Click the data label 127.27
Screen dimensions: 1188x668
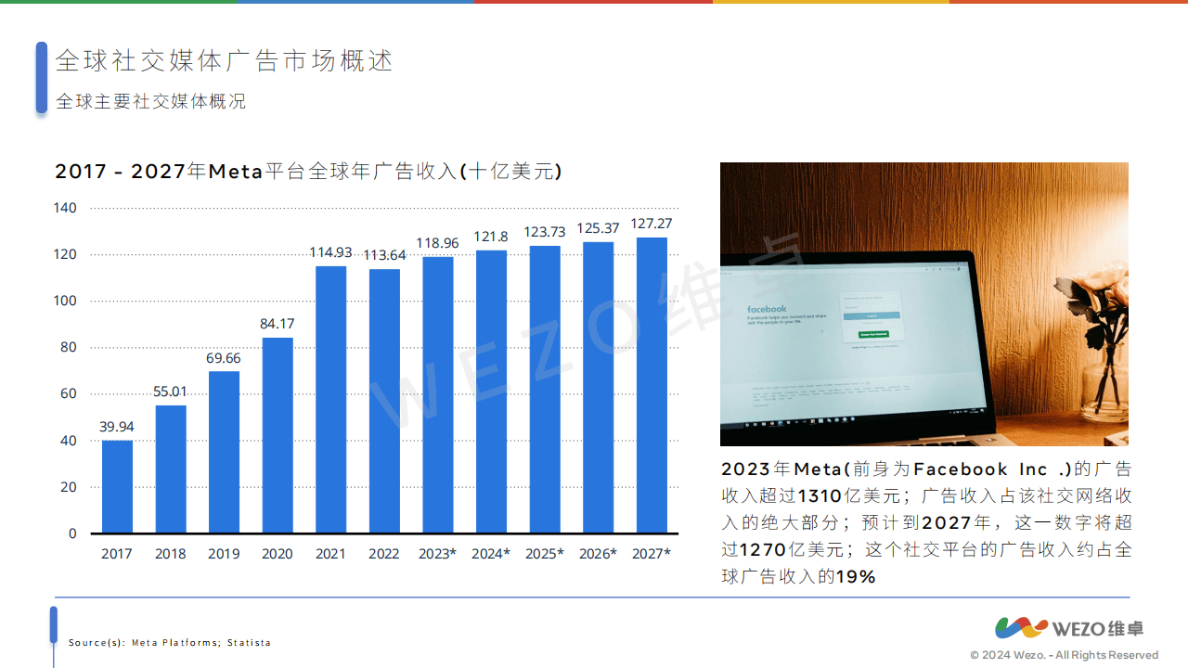[652, 224]
